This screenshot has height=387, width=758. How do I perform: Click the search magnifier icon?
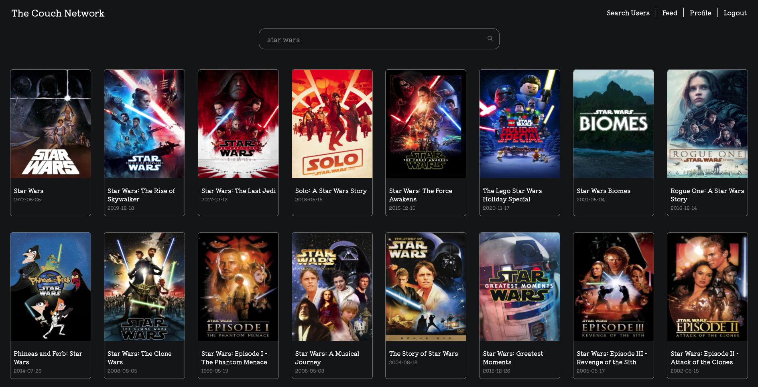tap(490, 38)
